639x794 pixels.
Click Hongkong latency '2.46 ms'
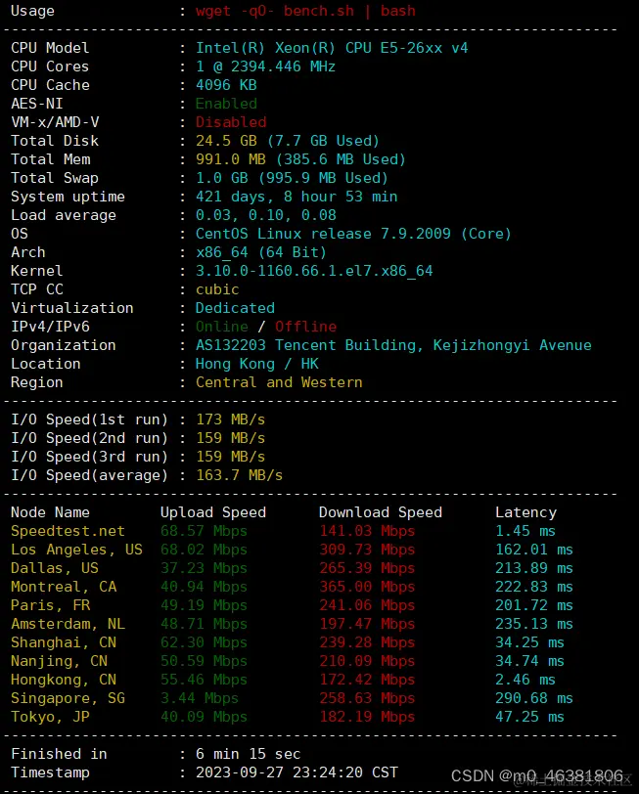coord(525,680)
